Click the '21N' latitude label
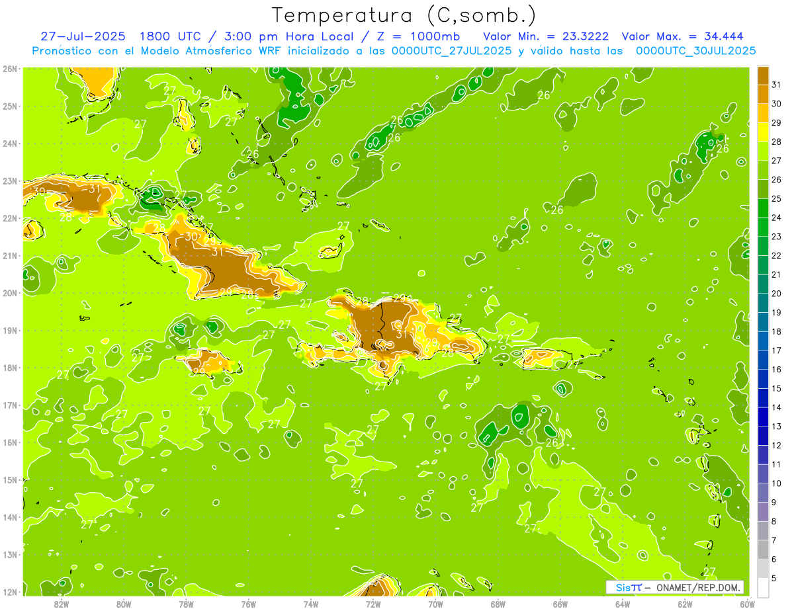 (x=9, y=256)
